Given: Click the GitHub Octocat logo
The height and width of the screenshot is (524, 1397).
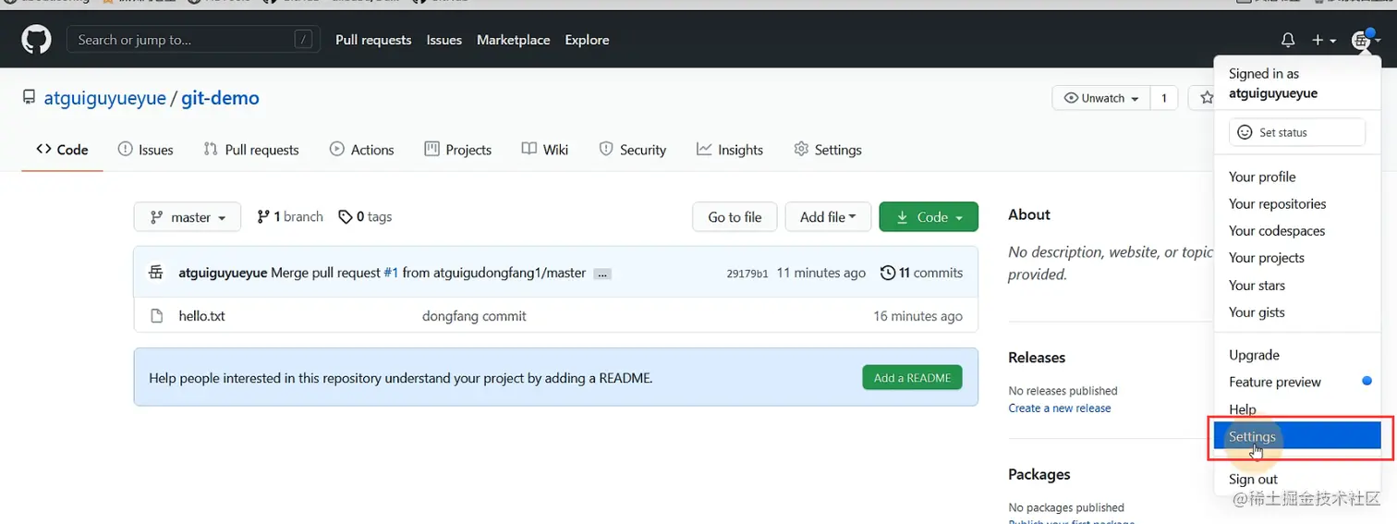Looking at the screenshot, I should (36, 40).
